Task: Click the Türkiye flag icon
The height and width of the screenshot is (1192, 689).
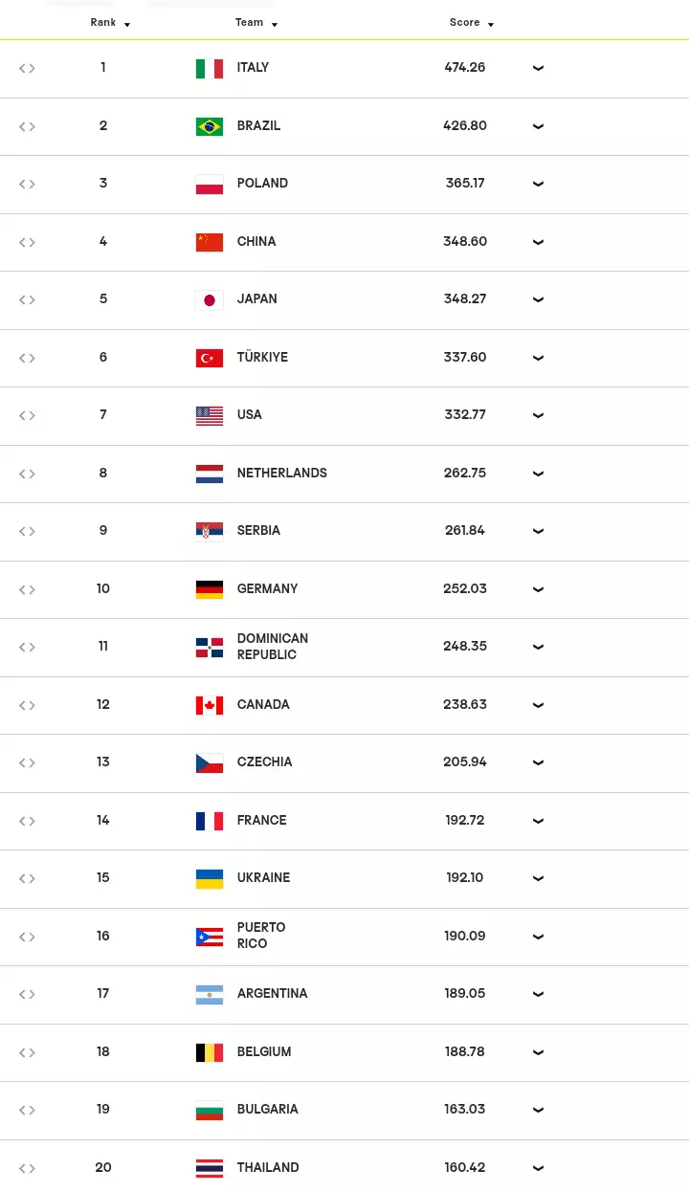Action: [x=210, y=358]
